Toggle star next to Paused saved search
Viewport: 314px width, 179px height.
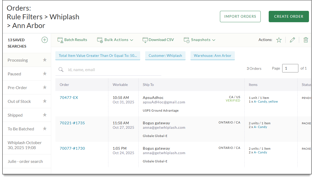(45, 74)
